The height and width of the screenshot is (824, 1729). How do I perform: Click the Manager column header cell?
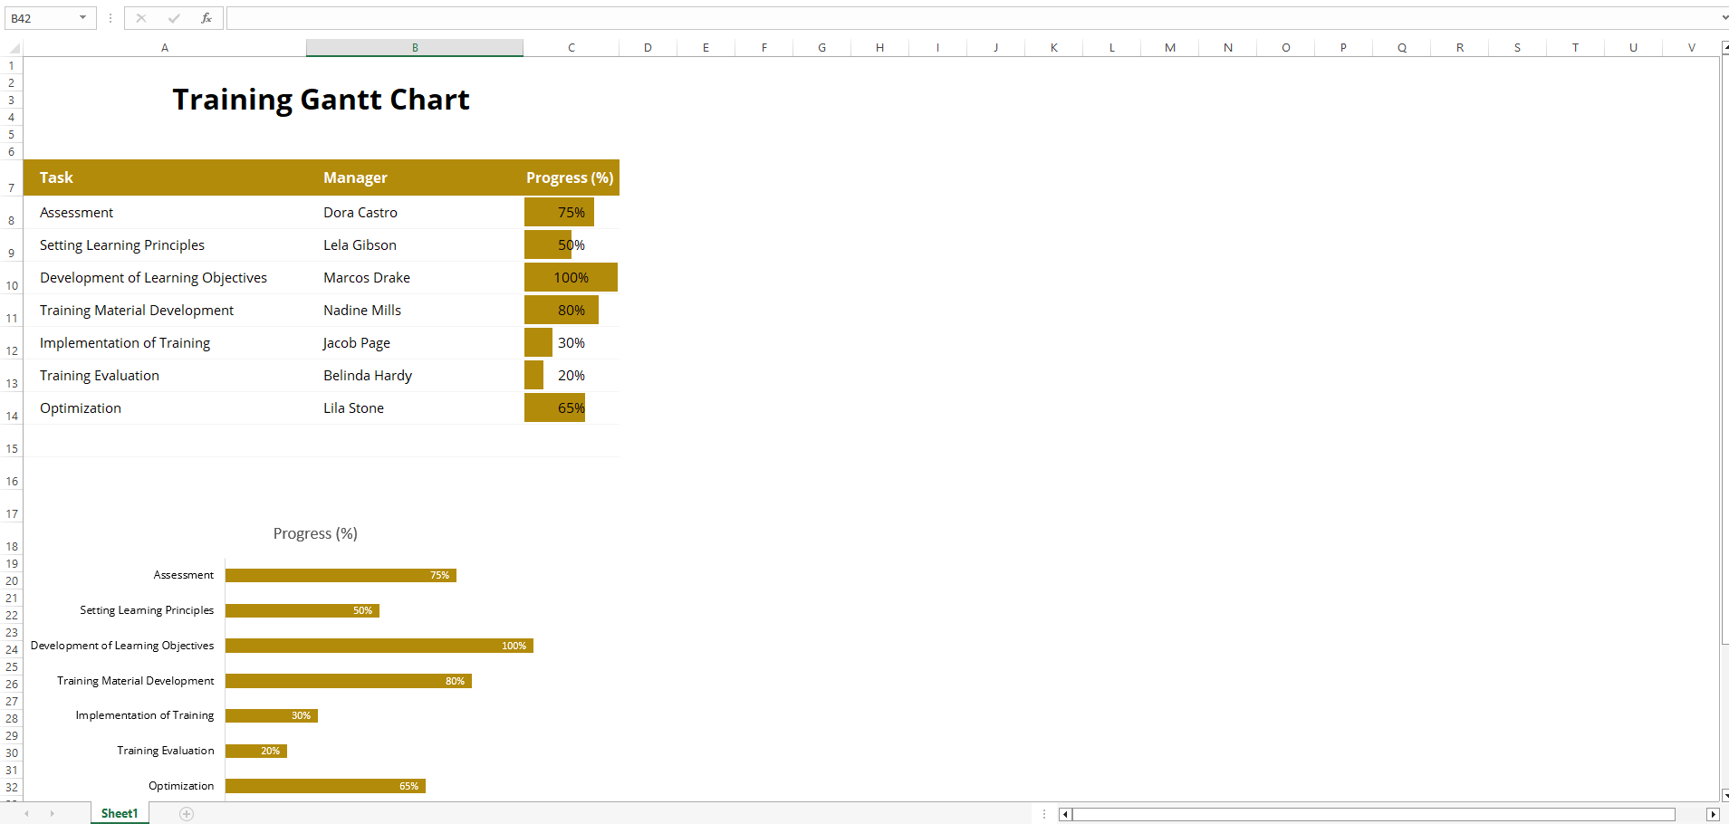(x=415, y=178)
